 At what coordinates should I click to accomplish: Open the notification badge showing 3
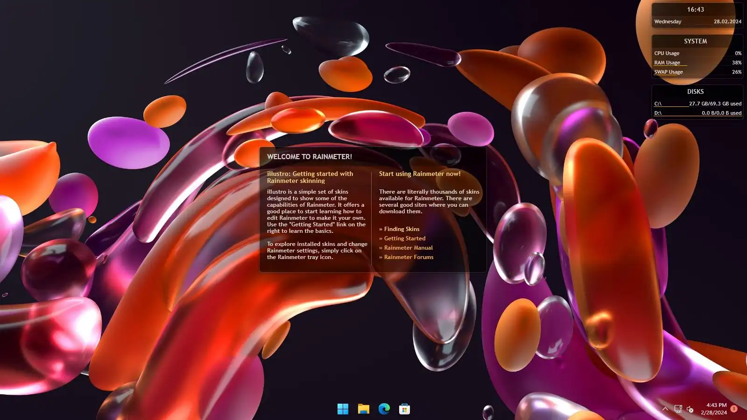(734, 409)
